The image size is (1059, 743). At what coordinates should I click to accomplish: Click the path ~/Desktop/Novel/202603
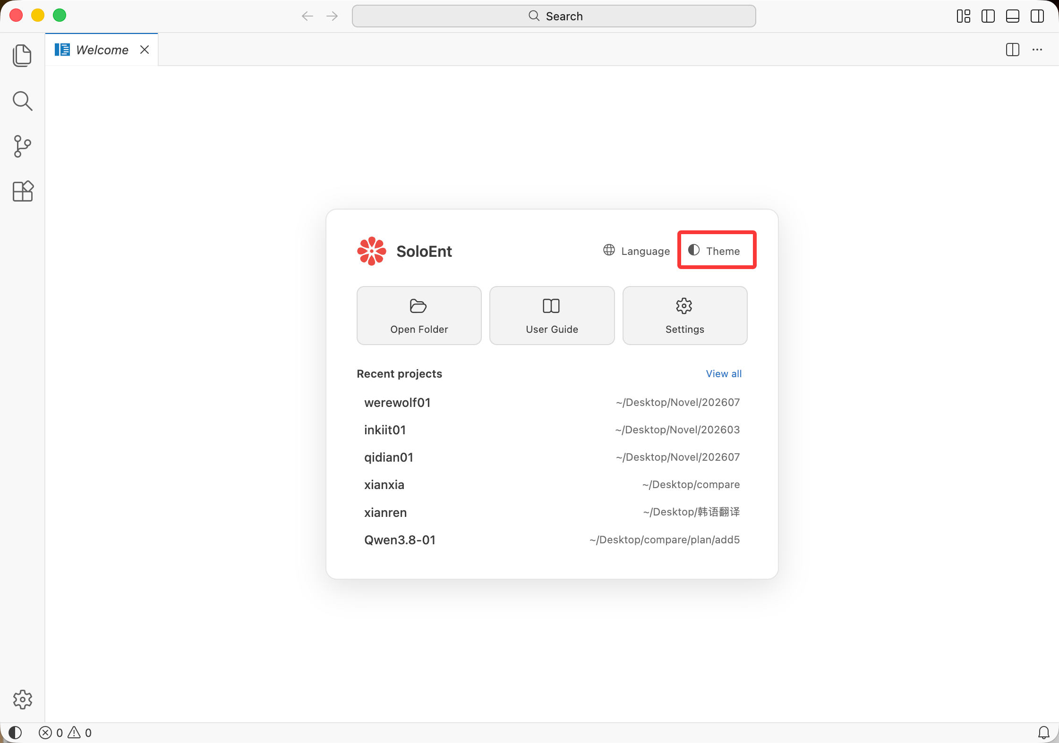677,430
